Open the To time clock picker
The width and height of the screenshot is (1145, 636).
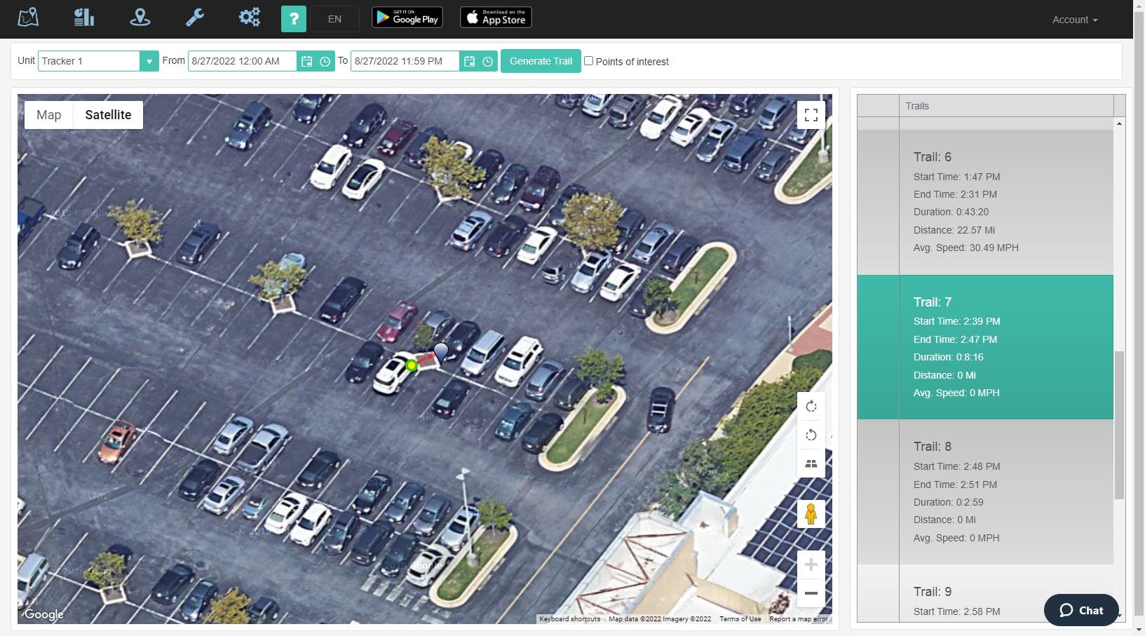488,62
